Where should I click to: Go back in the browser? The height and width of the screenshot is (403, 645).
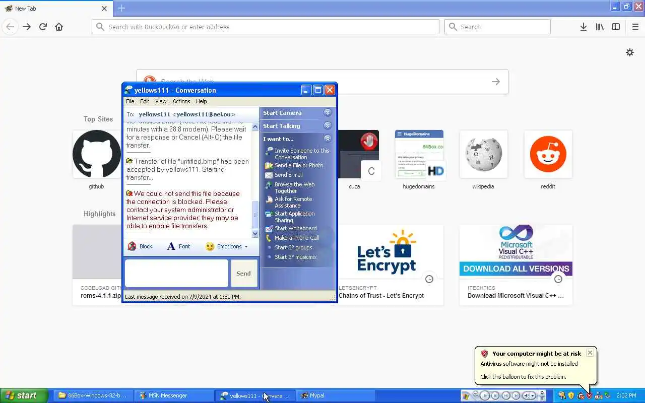10,27
